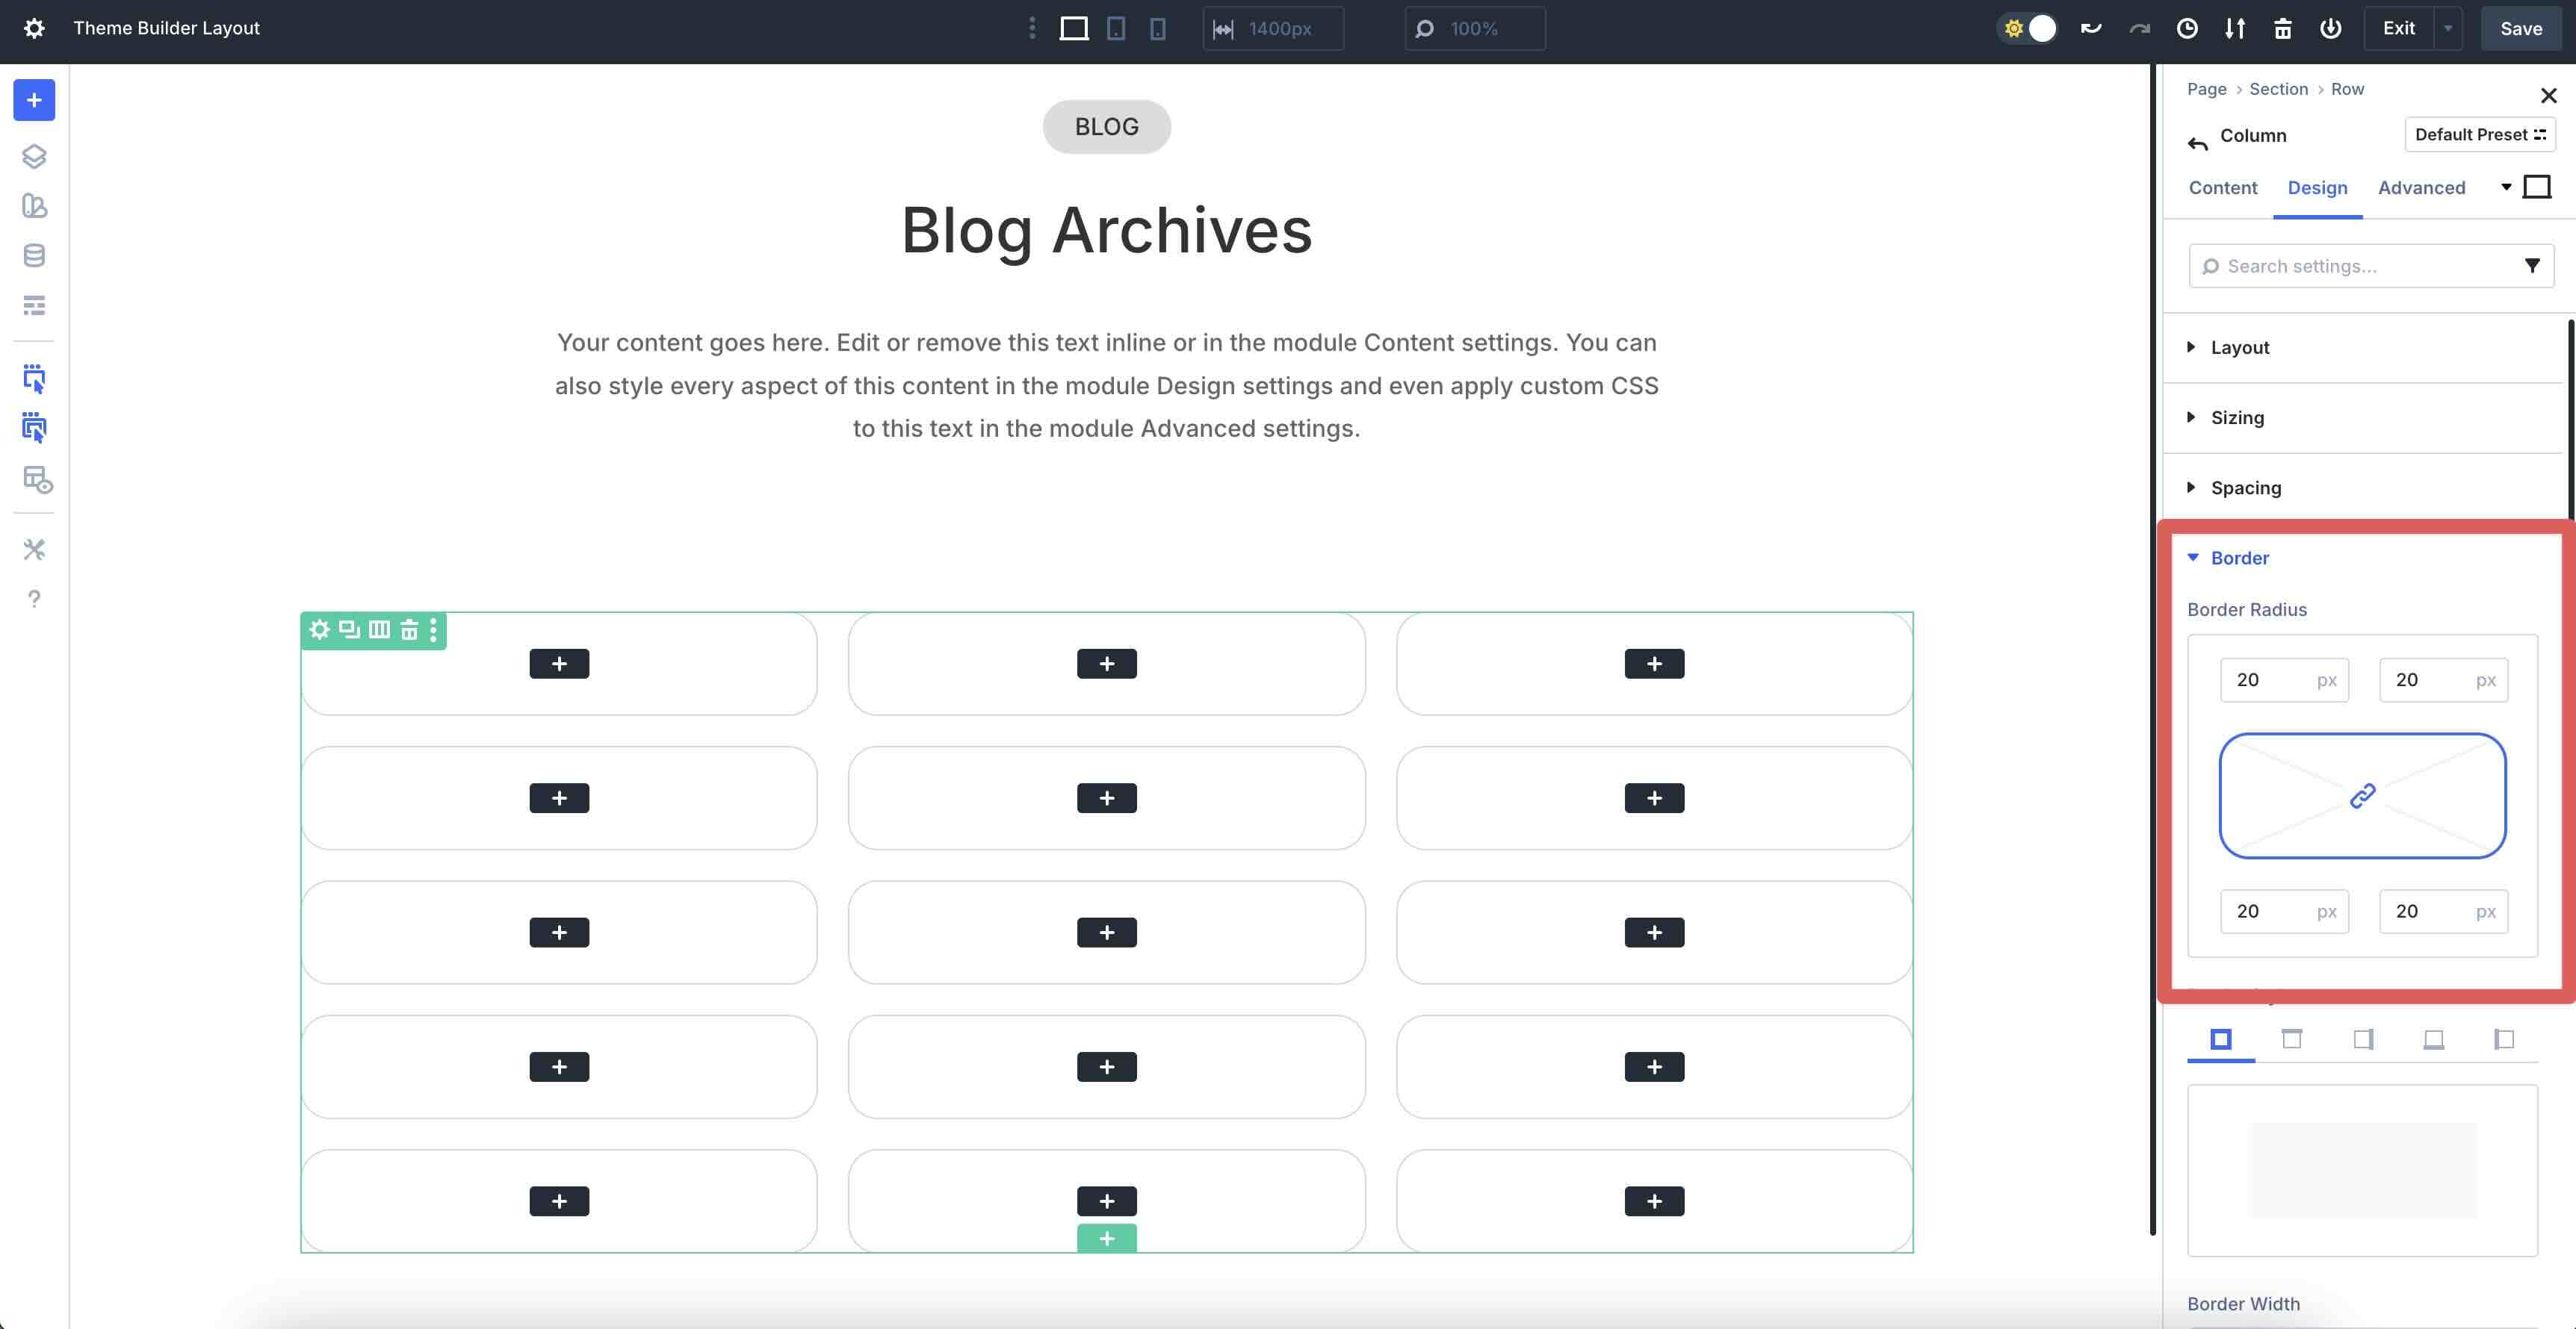2576x1329 pixels.
Task: Save the layout
Action: tap(2520, 28)
